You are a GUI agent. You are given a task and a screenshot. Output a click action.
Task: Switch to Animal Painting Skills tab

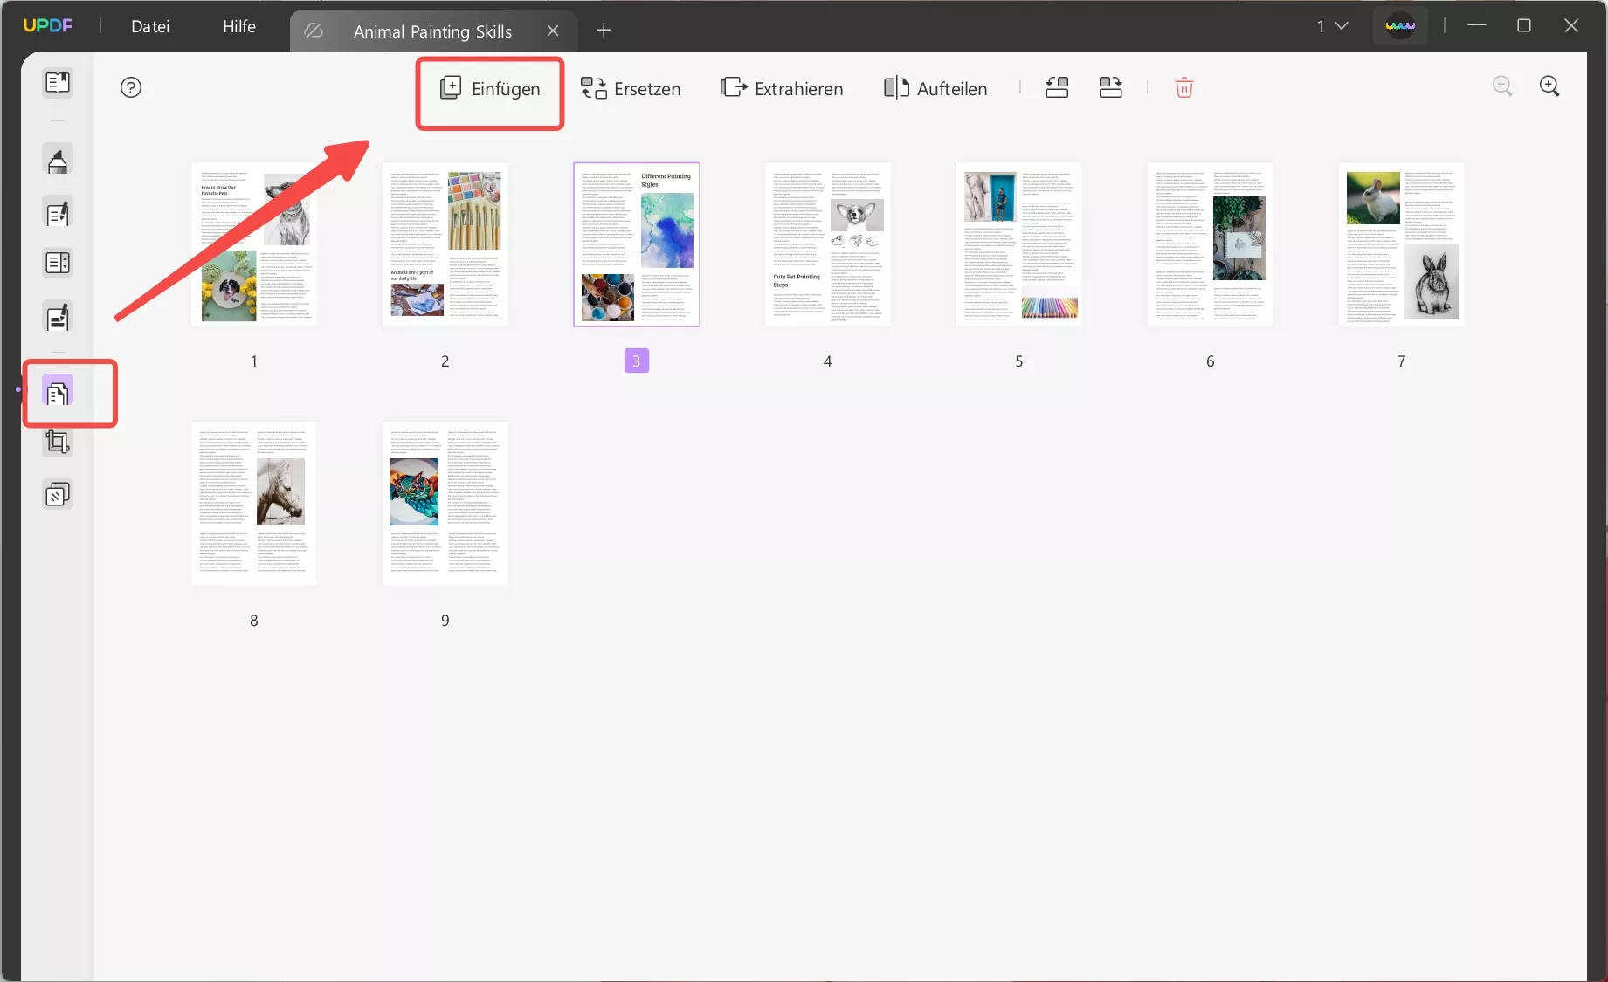click(433, 31)
